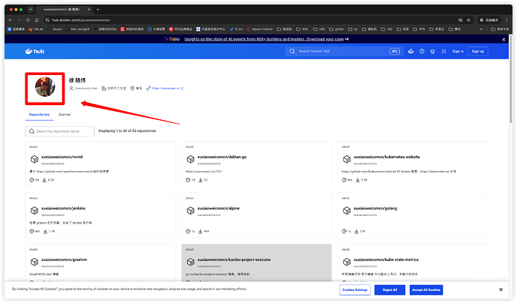Open the xuxiaoweicomcn/graalvm repository title

64,259
